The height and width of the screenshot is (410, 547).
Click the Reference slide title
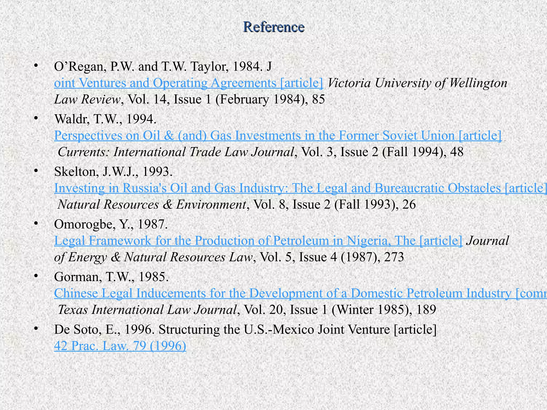click(273, 27)
